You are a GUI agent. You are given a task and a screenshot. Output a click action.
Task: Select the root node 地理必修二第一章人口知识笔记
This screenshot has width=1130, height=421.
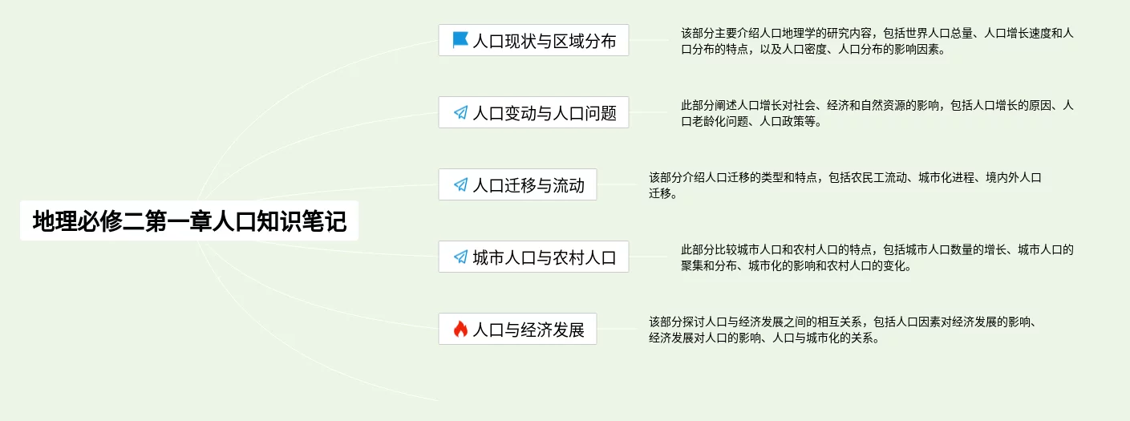point(189,221)
